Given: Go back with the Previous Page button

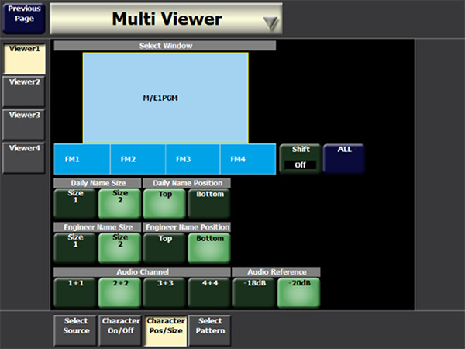Looking at the screenshot, I should [25, 17].
